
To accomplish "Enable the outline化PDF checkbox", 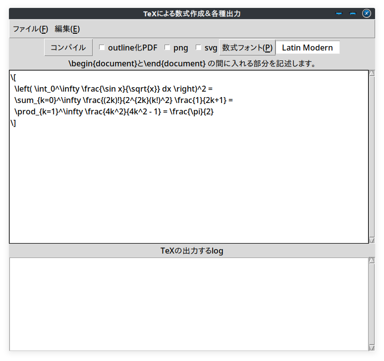I will [102, 48].
